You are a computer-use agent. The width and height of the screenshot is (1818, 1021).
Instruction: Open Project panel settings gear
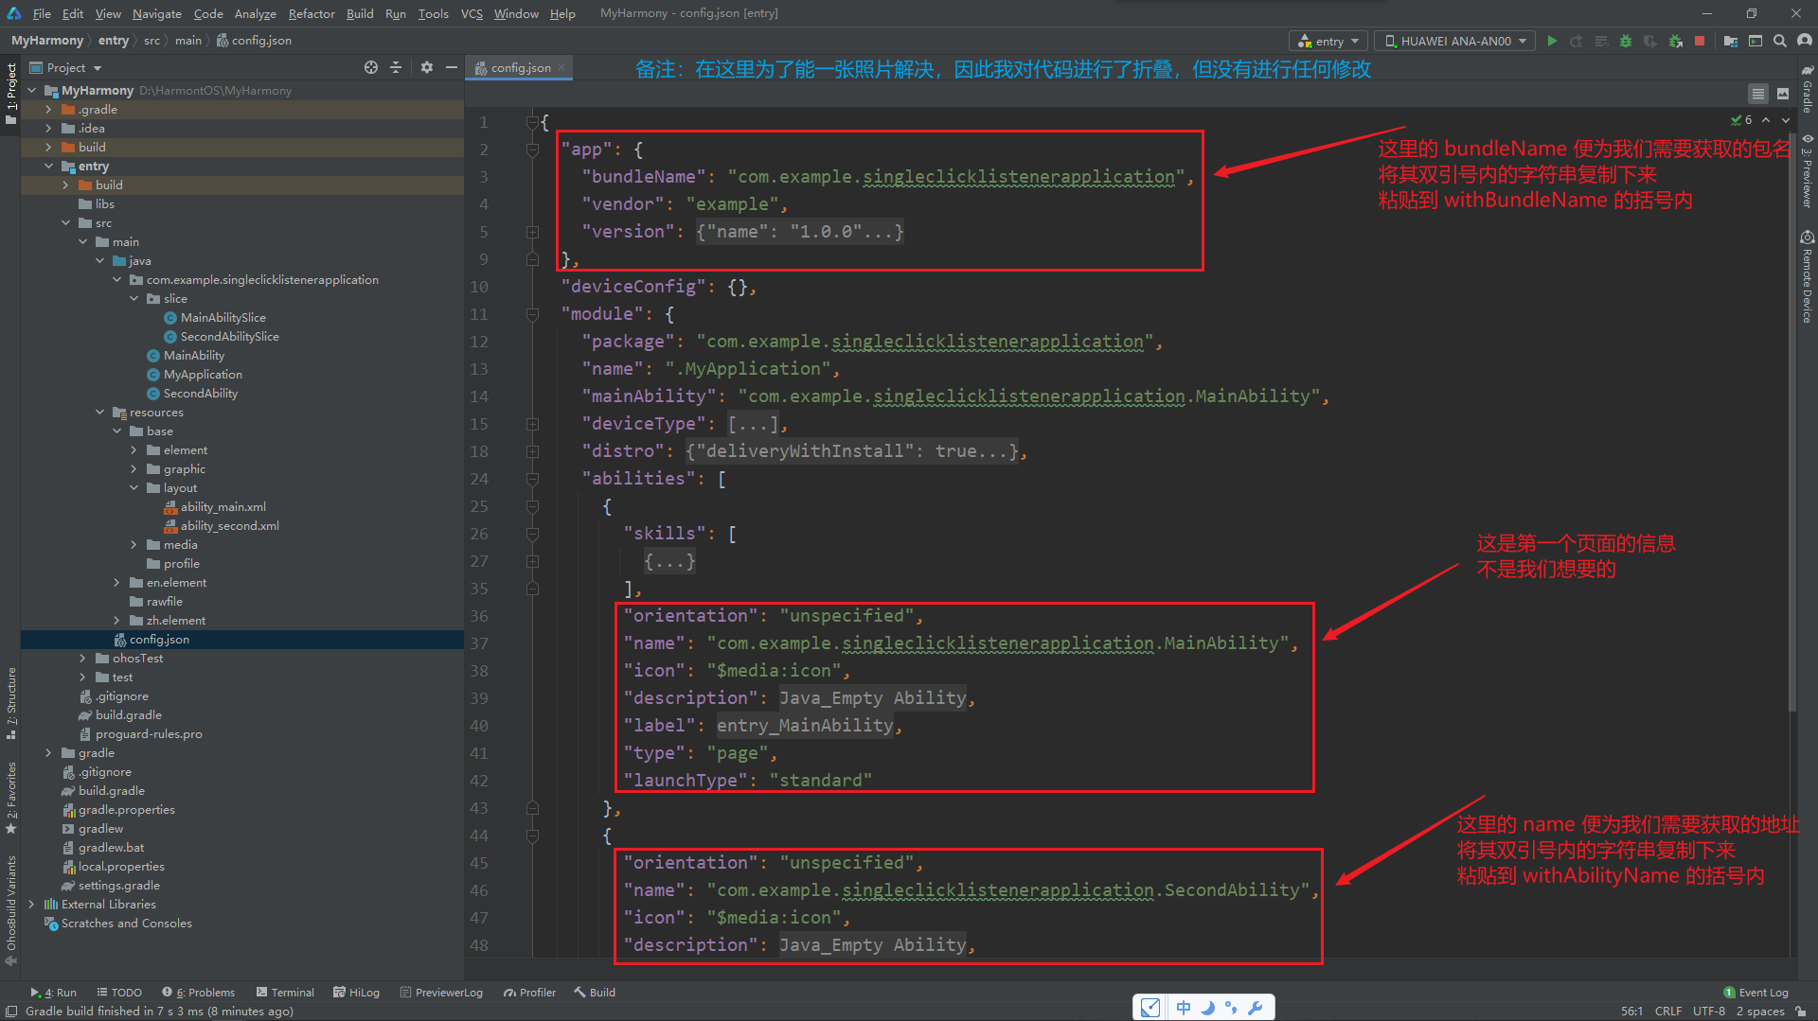pos(427,67)
